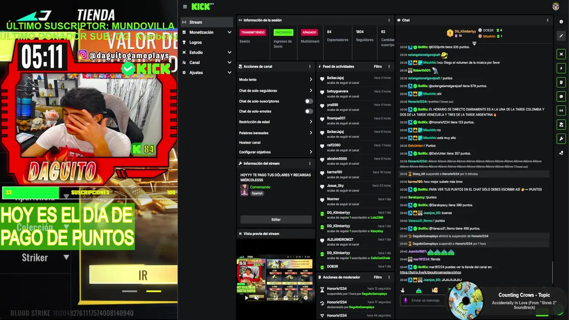The height and width of the screenshot is (320, 569).
Task: Click the pencil edit icon in right sidebar
Action: (561, 36)
